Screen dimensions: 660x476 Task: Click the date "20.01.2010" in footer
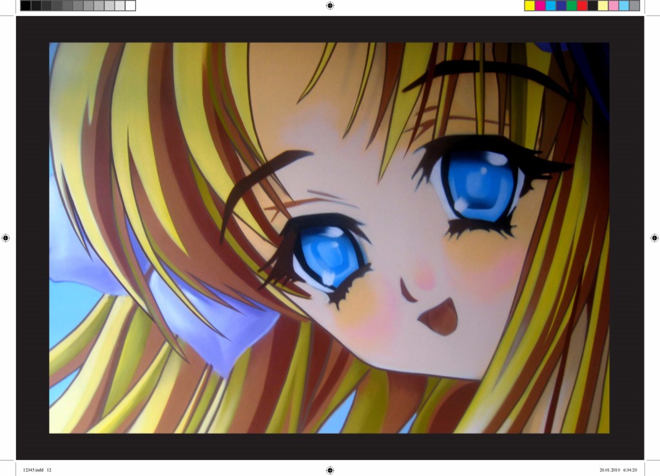(610, 470)
